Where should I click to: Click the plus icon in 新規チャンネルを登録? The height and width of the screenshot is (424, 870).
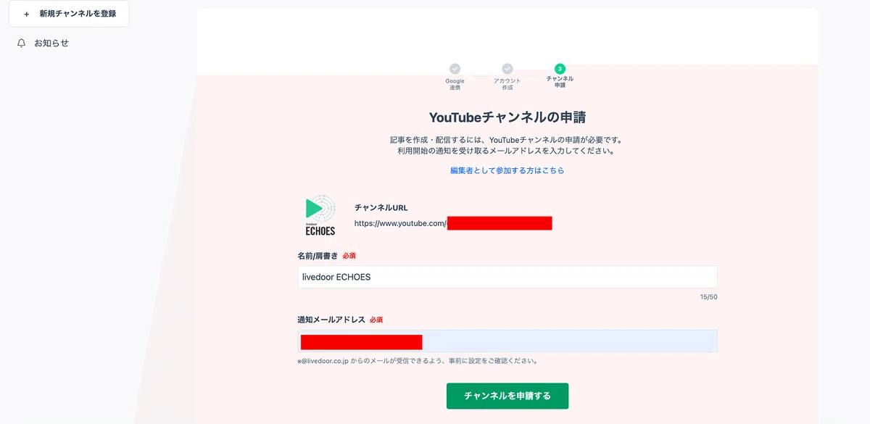pyautogui.click(x=27, y=14)
